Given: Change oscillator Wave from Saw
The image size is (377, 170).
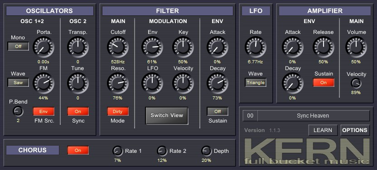Looking at the screenshot, I should 18,82.
